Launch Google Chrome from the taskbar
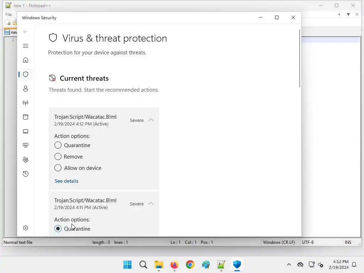Image resolution: width=364 pixels, height=273 pixels. 190,264
